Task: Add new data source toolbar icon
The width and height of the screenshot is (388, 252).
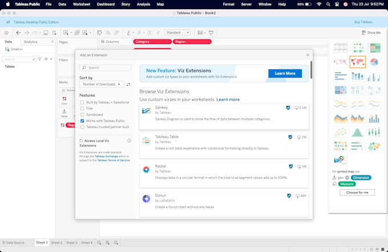Action: click(54, 33)
